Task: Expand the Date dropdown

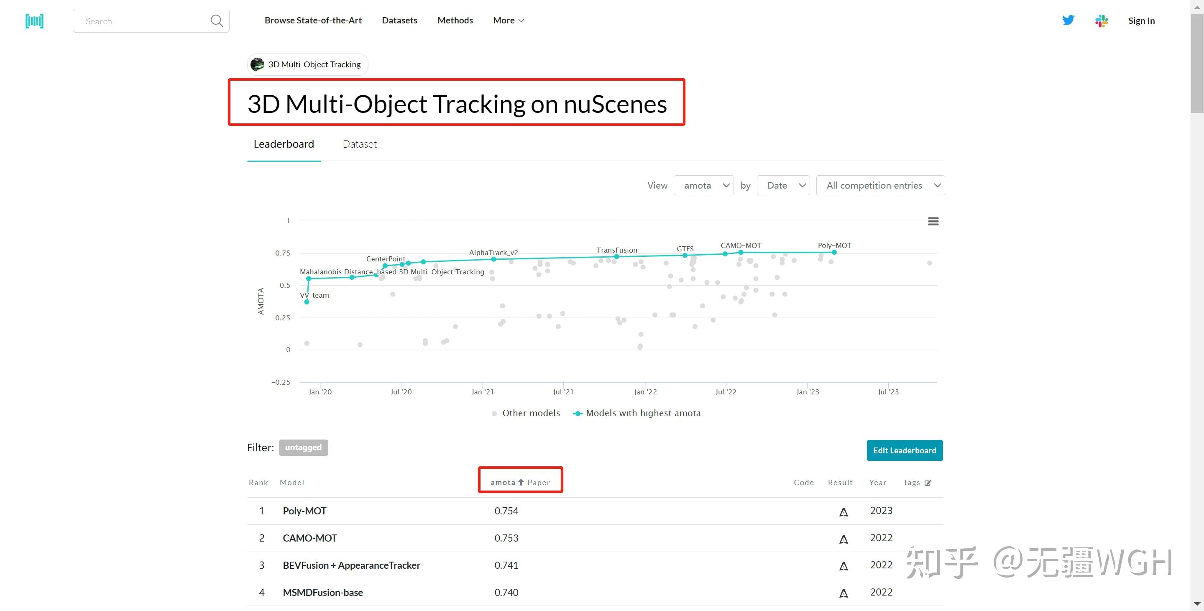Action: click(783, 186)
